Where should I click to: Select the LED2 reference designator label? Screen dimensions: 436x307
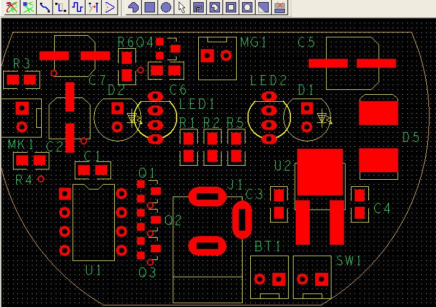[268, 80]
